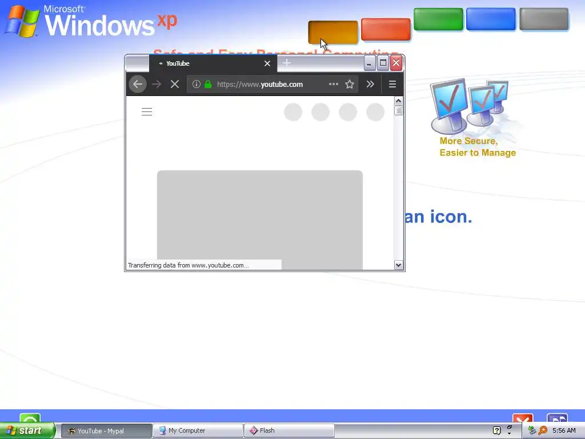Click the orange magnifier tray icon

pos(543,430)
